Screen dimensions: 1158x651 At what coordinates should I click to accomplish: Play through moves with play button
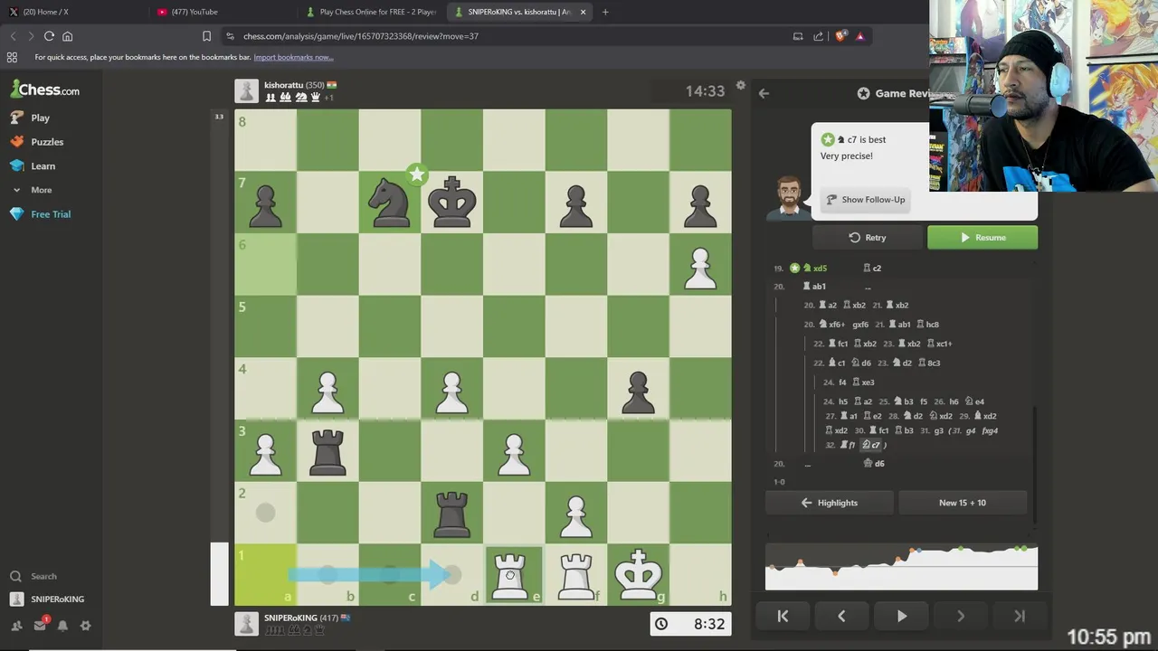click(x=901, y=616)
